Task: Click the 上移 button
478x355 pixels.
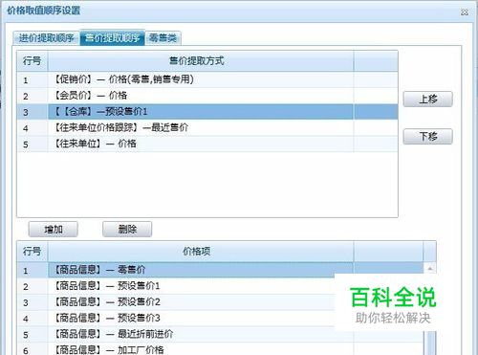Action: 428,100
